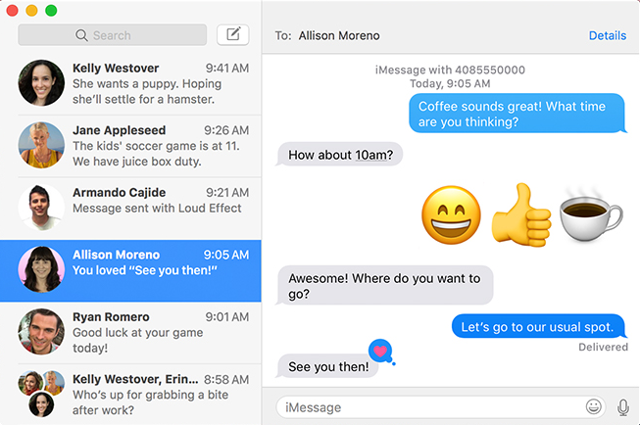Open the Kelly Westover, Erin group chat
The height and width of the screenshot is (425, 640).
[x=130, y=395]
